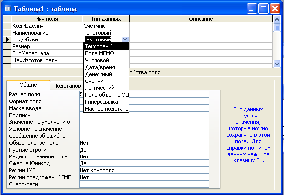
Task: Click the field grid scrollbar thumb
Action: [277, 28]
